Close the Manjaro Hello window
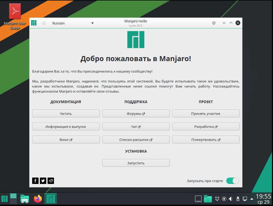 (238, 23)
